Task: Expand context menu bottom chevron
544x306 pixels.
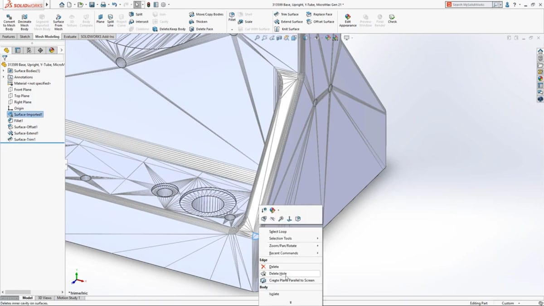Action: click(x=291, y=302)
